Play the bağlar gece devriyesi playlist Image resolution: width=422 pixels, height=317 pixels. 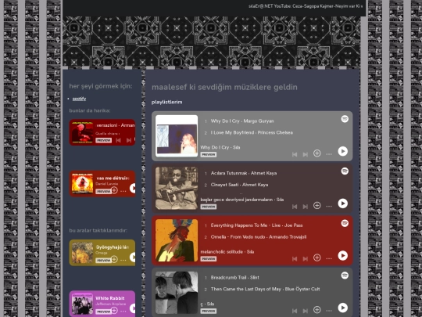click(342, 204)
